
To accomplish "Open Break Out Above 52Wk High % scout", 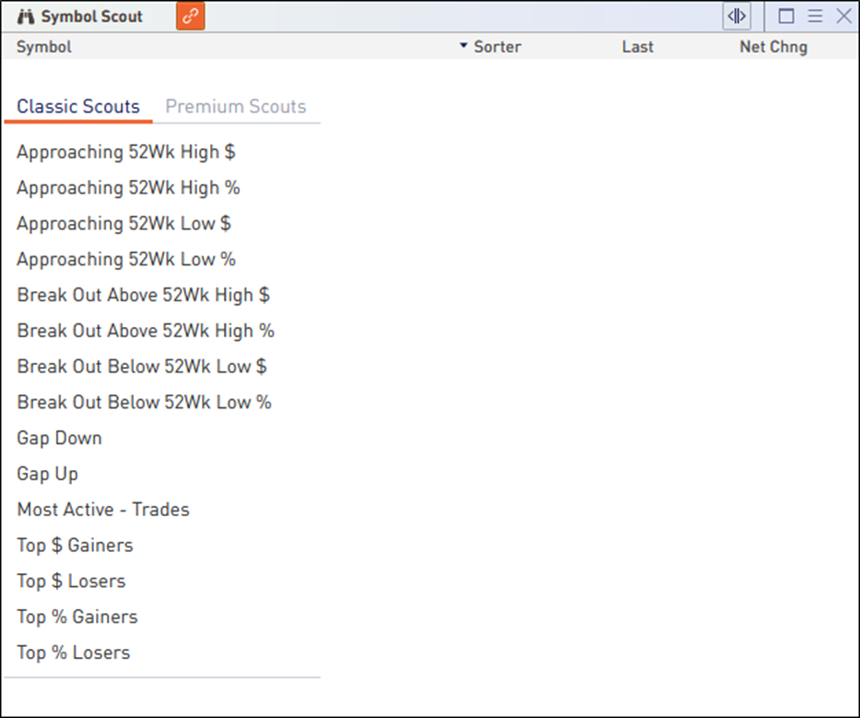I will [x=146, y=331].
